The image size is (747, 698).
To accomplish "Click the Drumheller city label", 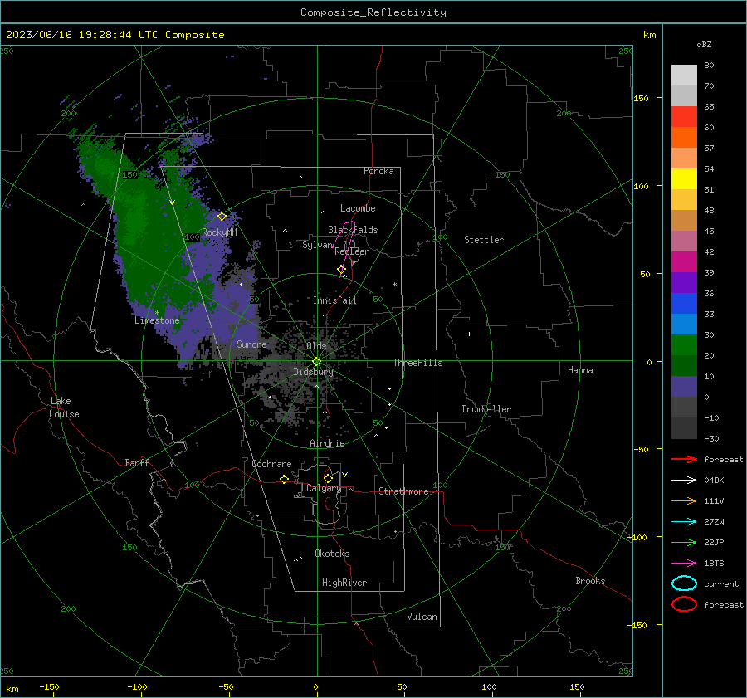I will click(486, 409).
